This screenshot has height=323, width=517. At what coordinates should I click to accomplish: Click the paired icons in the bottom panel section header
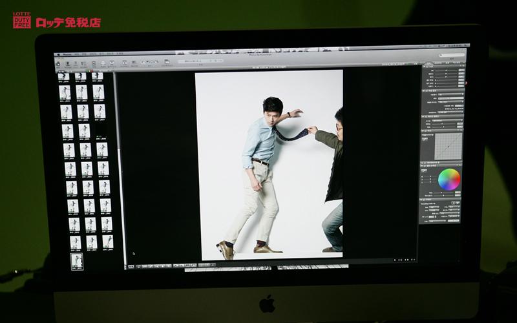click(455, 203)
